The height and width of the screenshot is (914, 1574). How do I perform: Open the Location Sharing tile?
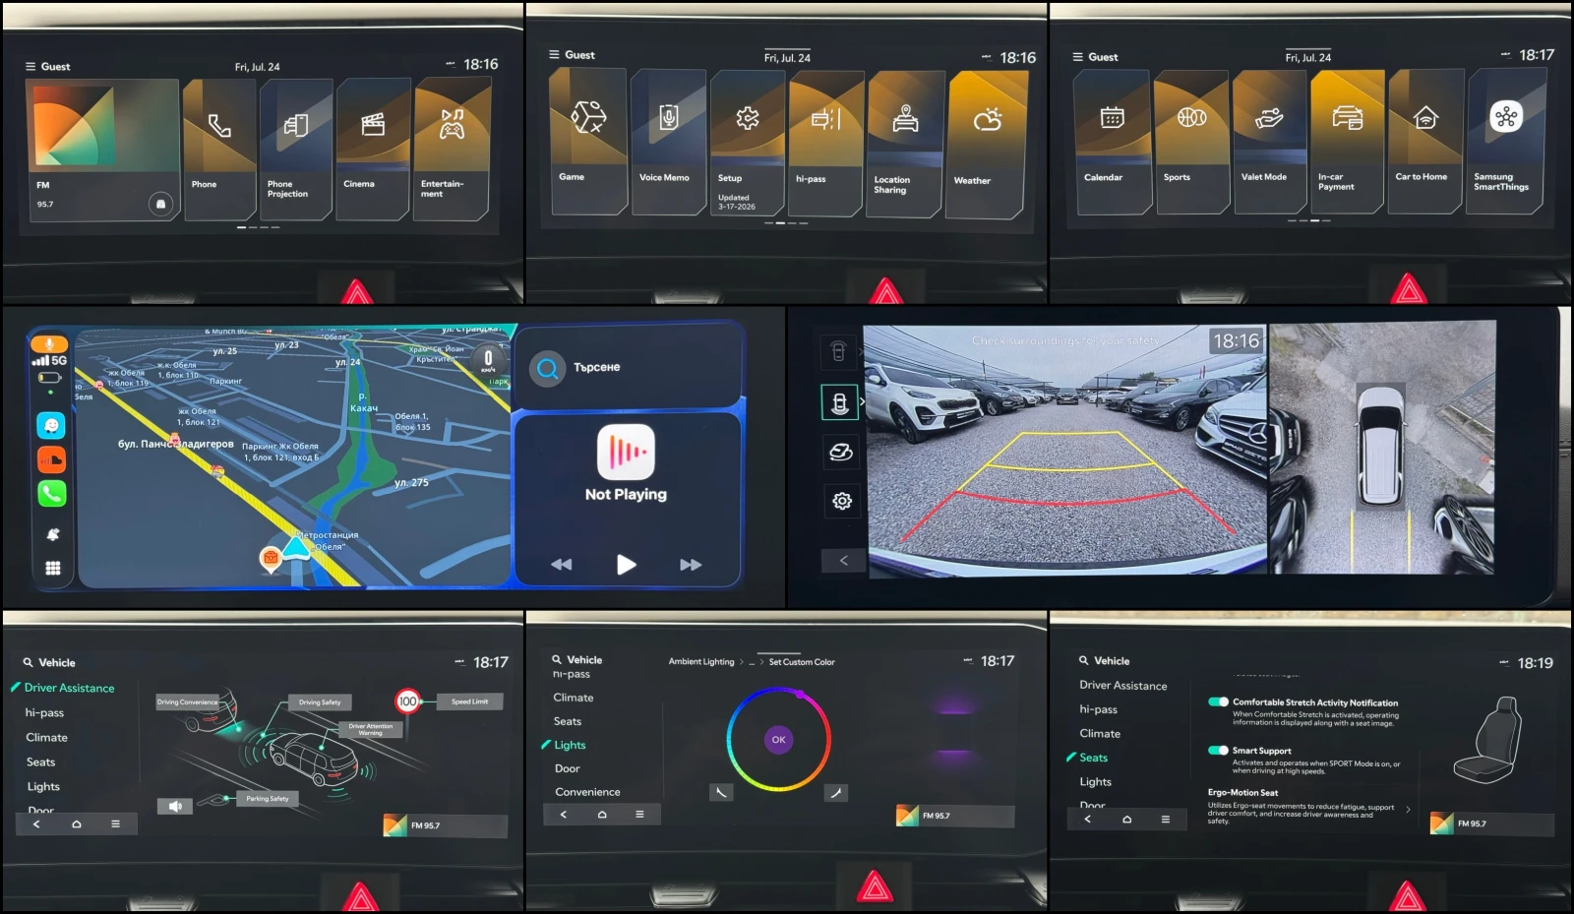click(905, 145)
